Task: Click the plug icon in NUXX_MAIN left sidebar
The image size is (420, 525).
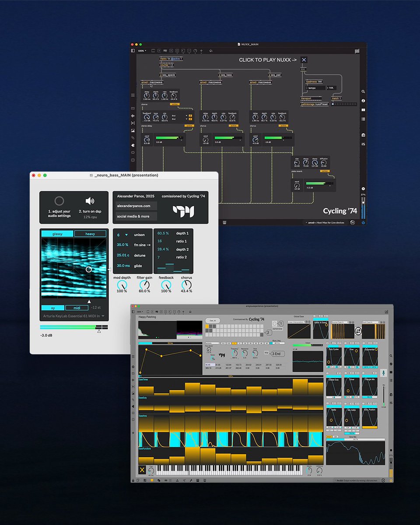Action: coord(133,145)
